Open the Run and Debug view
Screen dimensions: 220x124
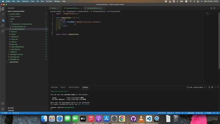[3, 25]
